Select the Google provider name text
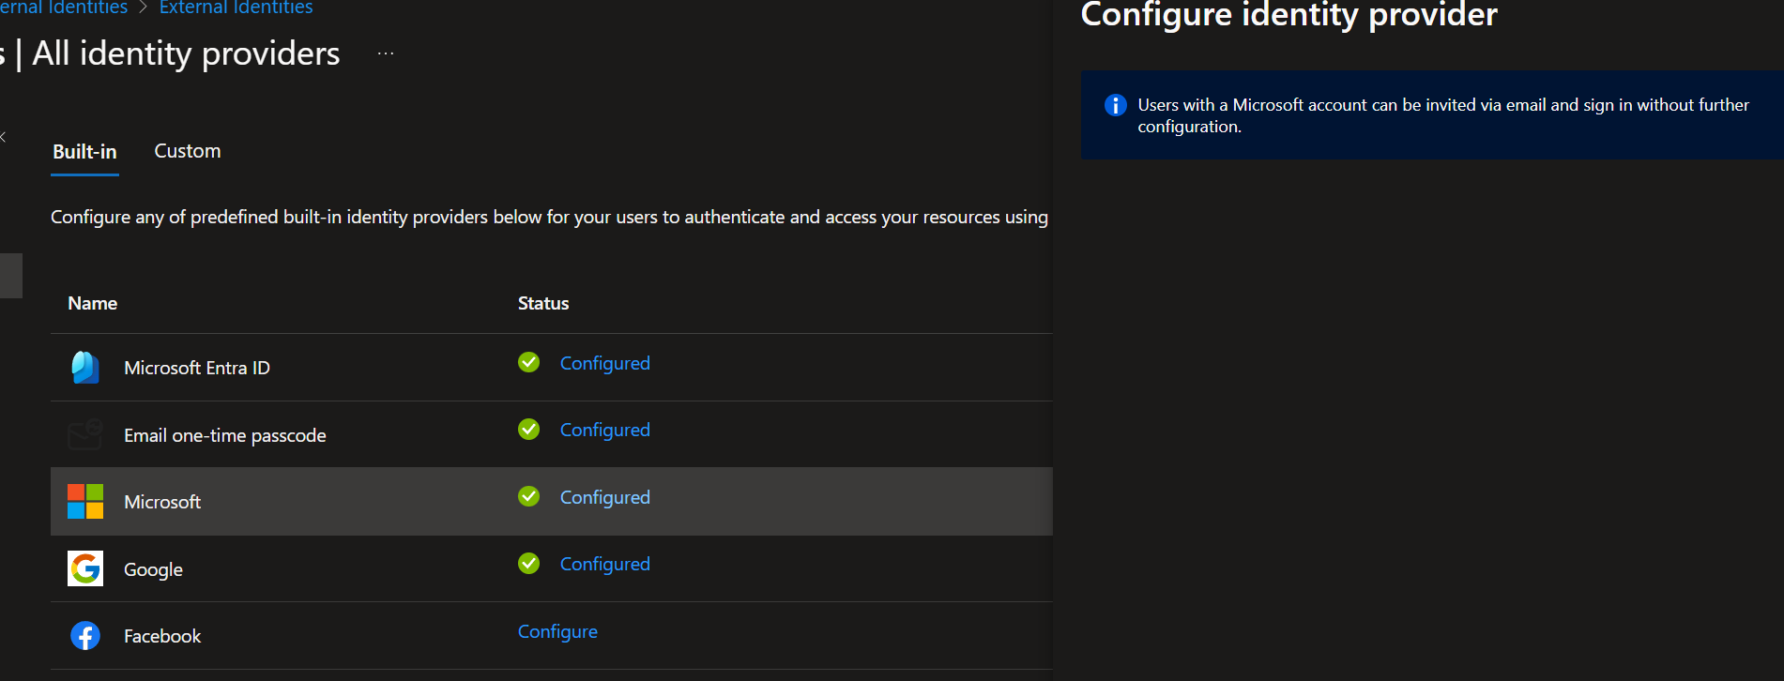This screenshot has width=1784, height=681. (x=153, y=569)
